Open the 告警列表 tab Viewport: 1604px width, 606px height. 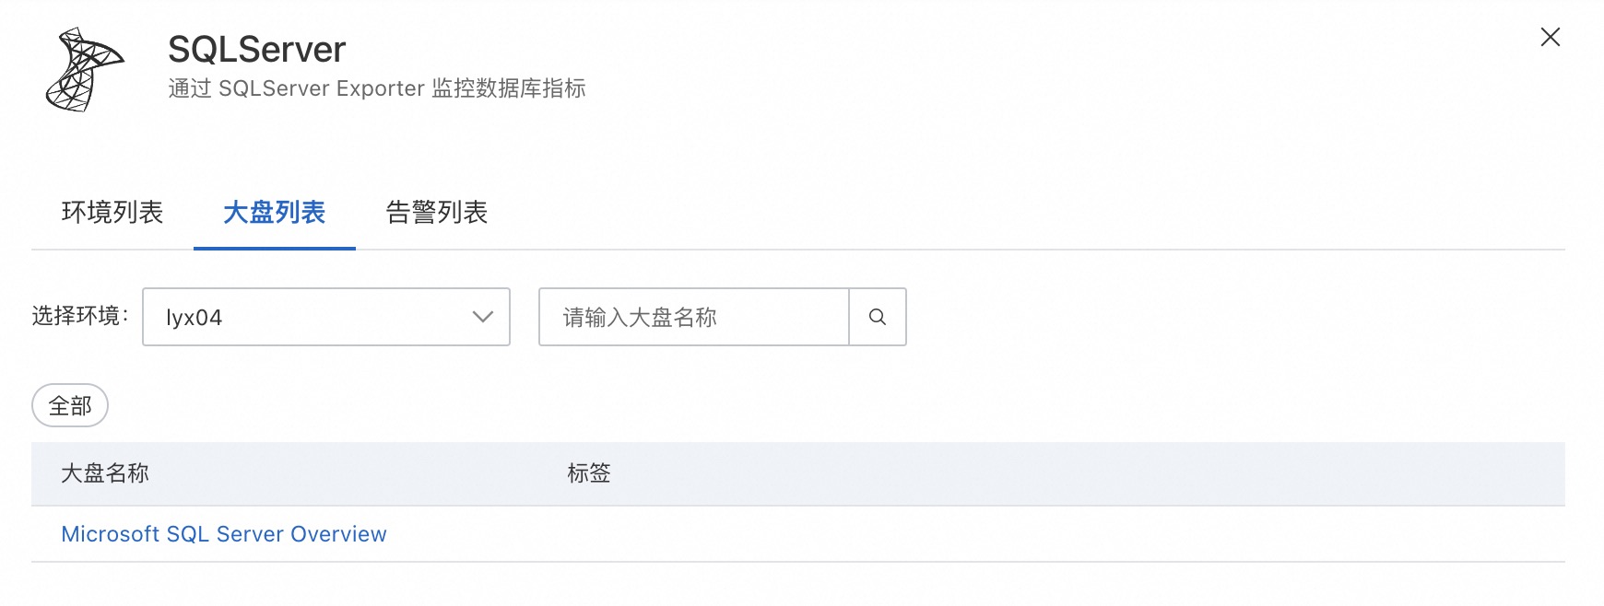pos(436,213)
